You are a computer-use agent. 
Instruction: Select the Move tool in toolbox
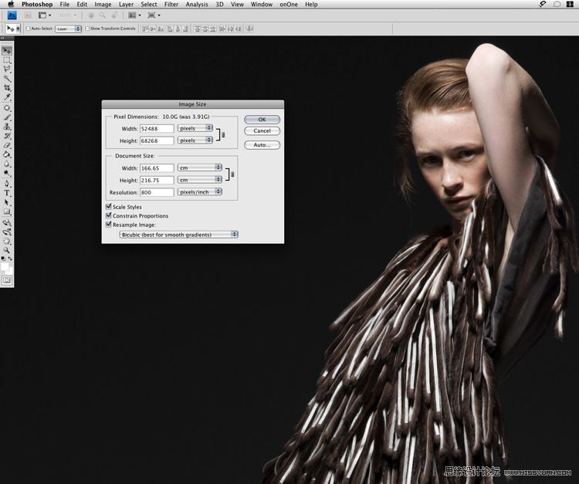tap(7, 51)
